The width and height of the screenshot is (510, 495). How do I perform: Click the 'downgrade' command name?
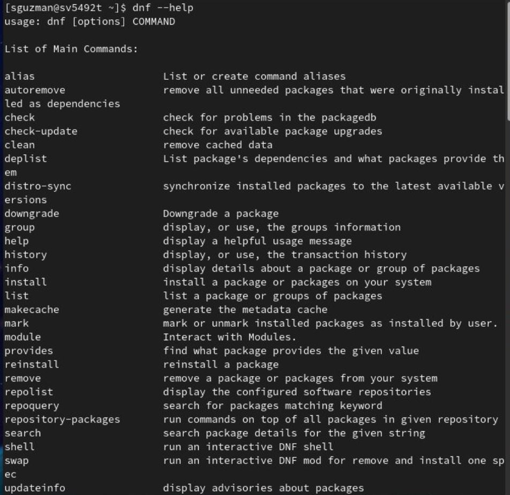pos(32,213)
